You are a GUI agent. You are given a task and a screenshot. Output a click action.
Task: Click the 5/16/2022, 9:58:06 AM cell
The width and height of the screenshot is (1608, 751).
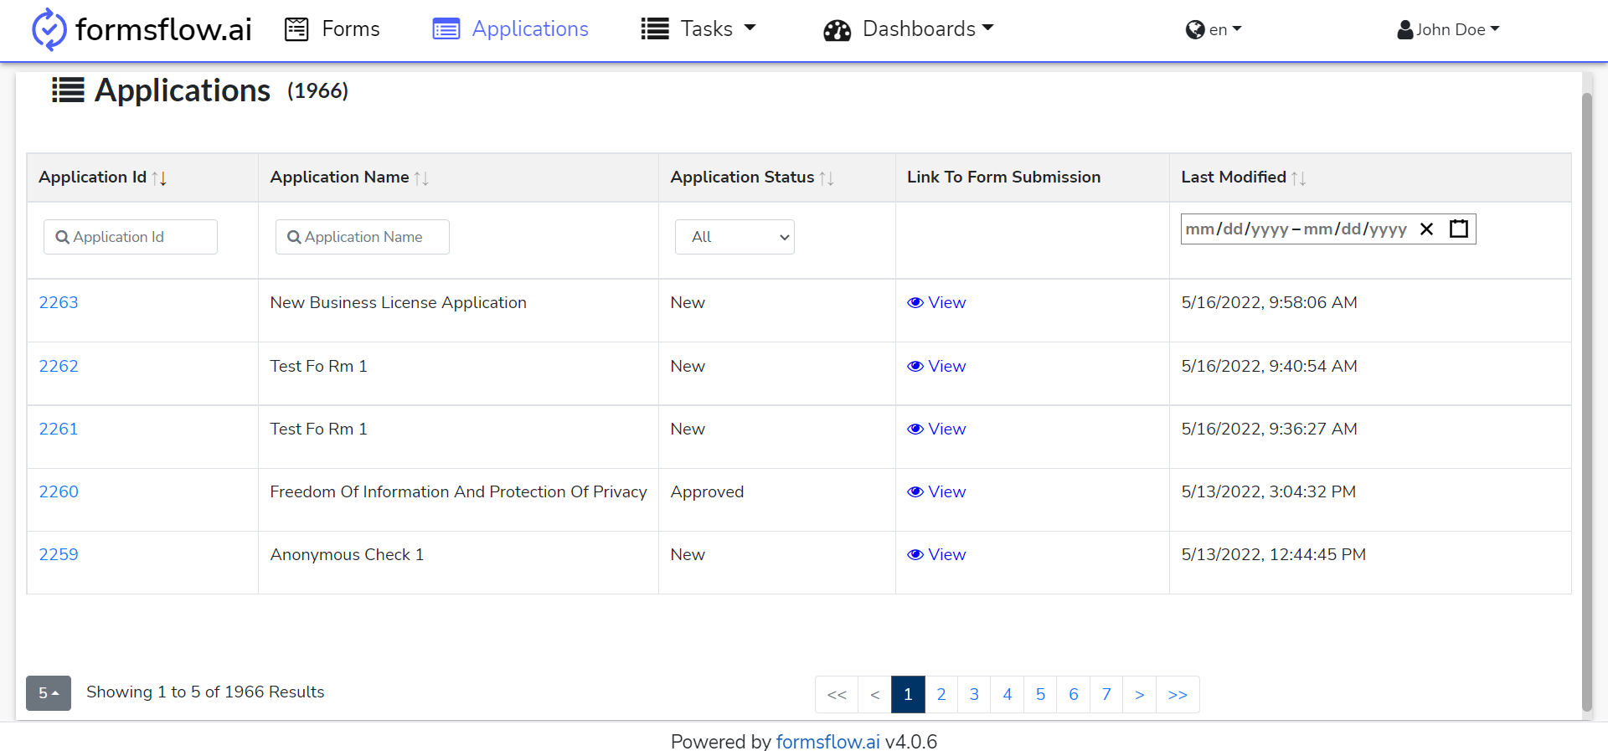[x=1370, y=311]
